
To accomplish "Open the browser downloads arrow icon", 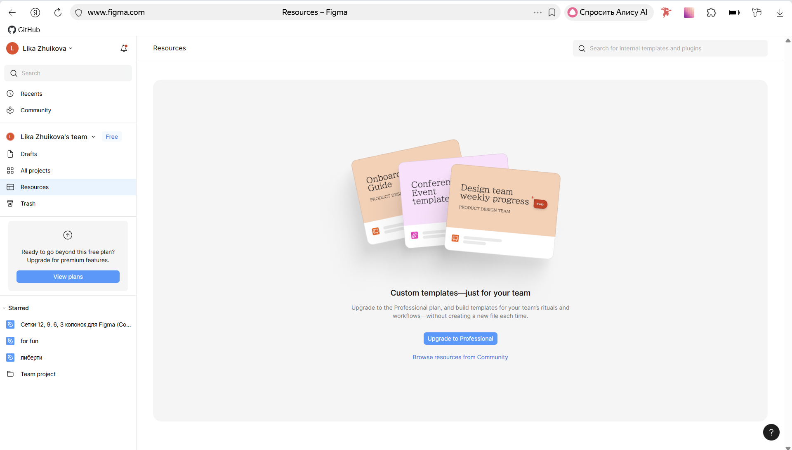I will 779,12.
